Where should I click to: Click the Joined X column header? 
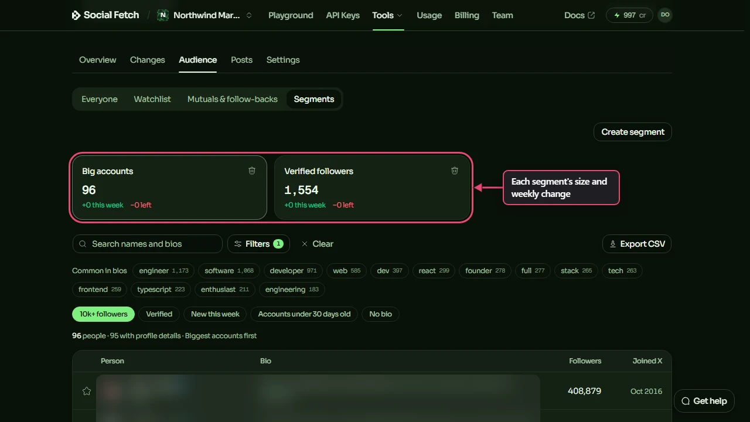click(647, 361)
